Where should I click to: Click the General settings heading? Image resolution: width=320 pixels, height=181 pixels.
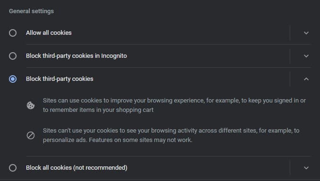[31, 11]
